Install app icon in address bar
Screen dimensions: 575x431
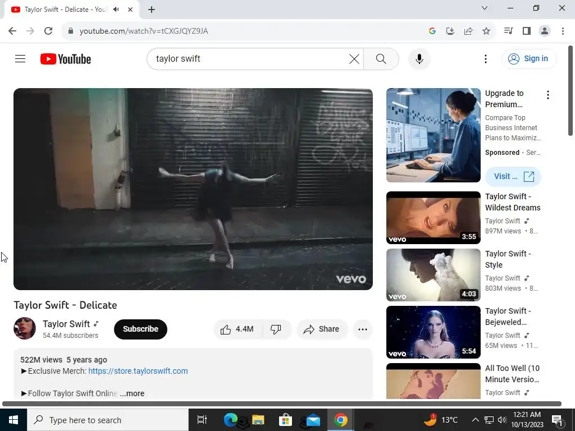450,31
